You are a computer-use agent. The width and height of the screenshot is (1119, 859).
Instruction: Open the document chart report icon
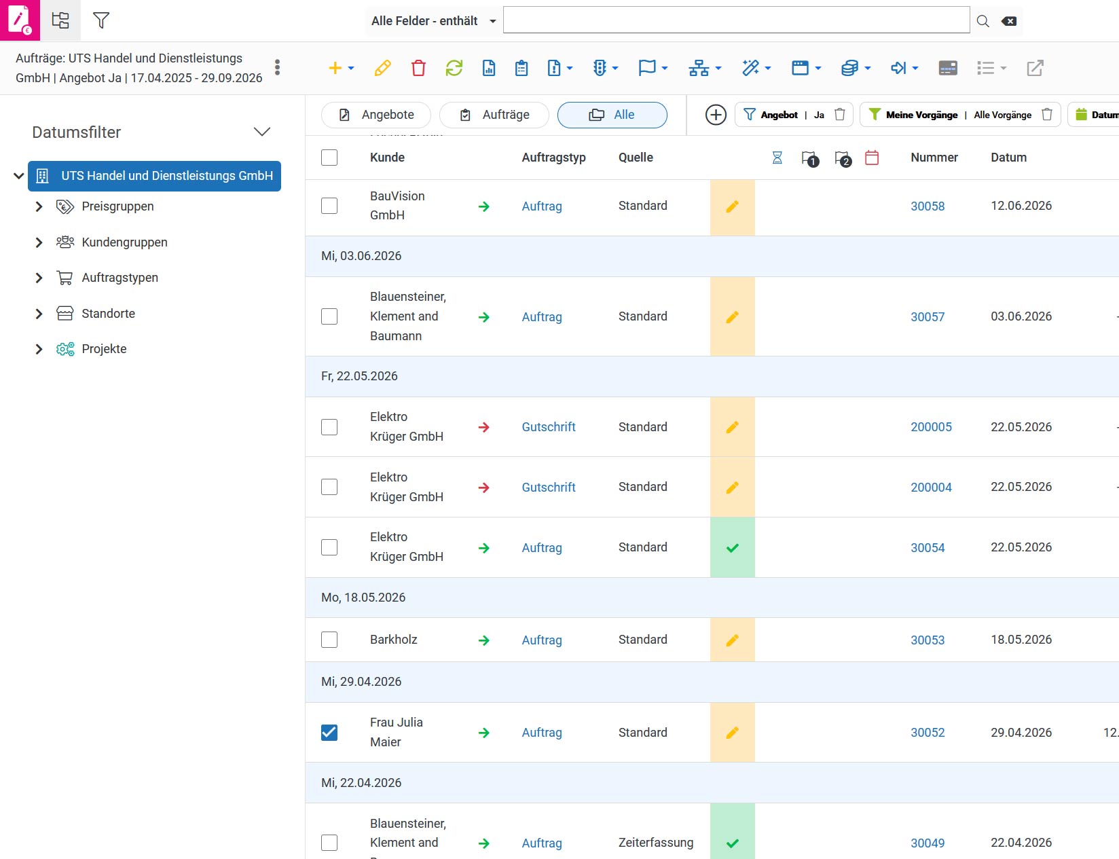point(489,68)
